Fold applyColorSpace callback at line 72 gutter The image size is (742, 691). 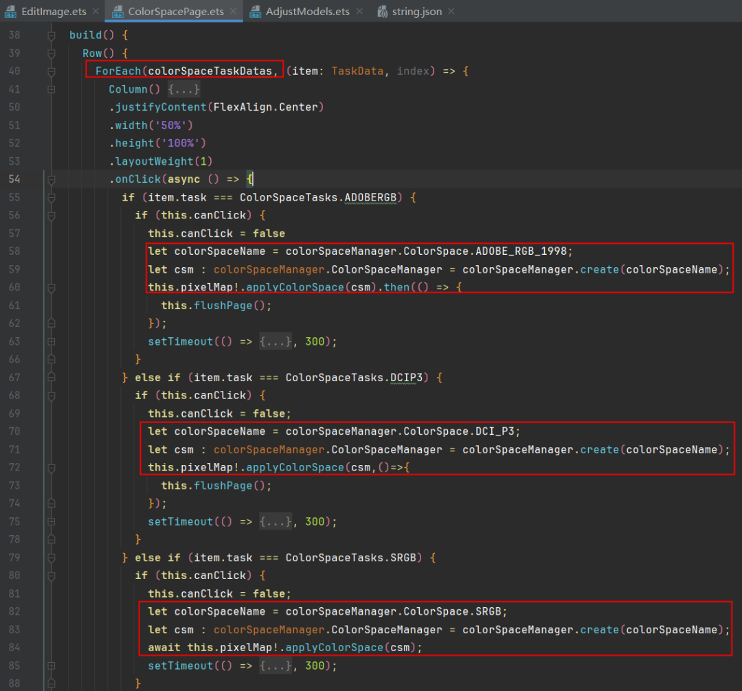pyautogui.click(x=51, y=468)
